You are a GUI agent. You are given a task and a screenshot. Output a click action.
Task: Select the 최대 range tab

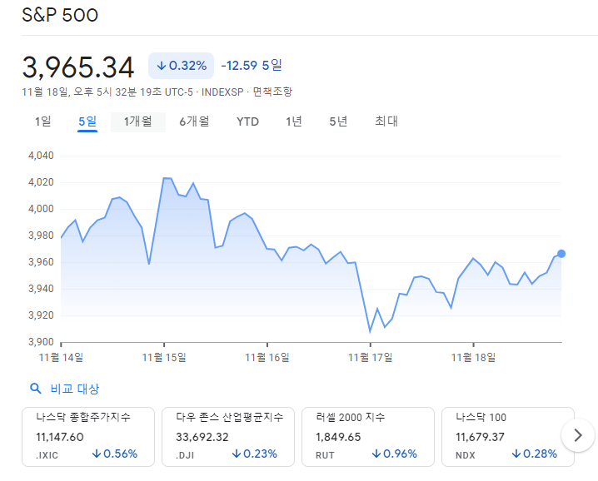[386, 121]
